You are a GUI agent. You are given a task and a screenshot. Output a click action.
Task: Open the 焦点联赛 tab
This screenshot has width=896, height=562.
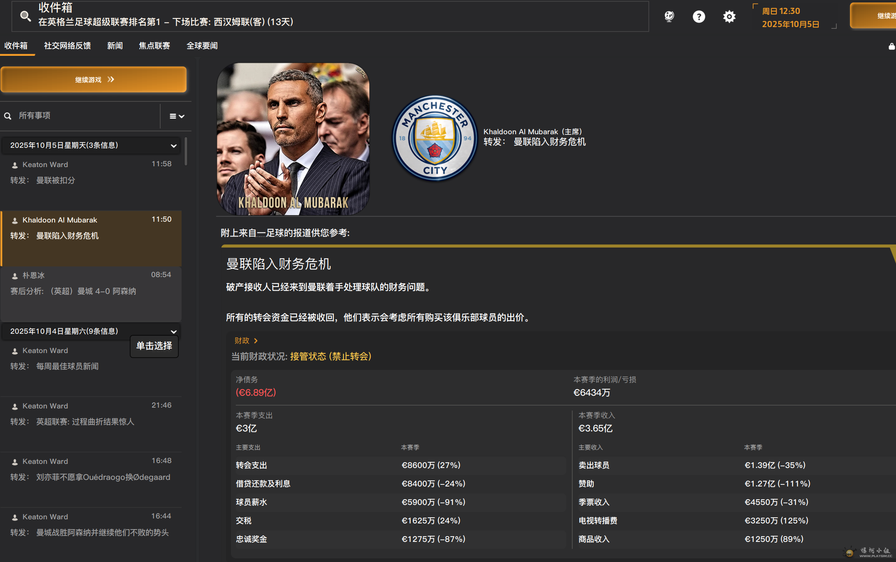(154, 46)
